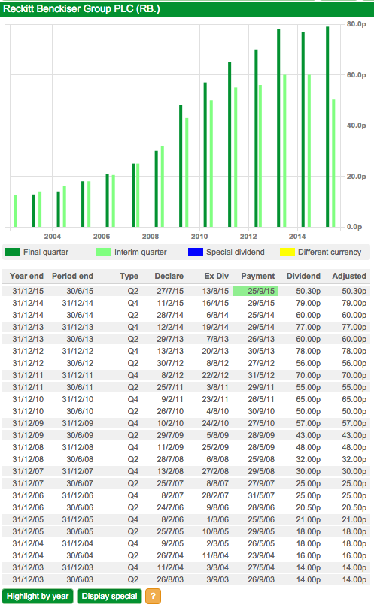
Task: Click the Payment column header
Action: pyautogui.click(x=257, y=276)
